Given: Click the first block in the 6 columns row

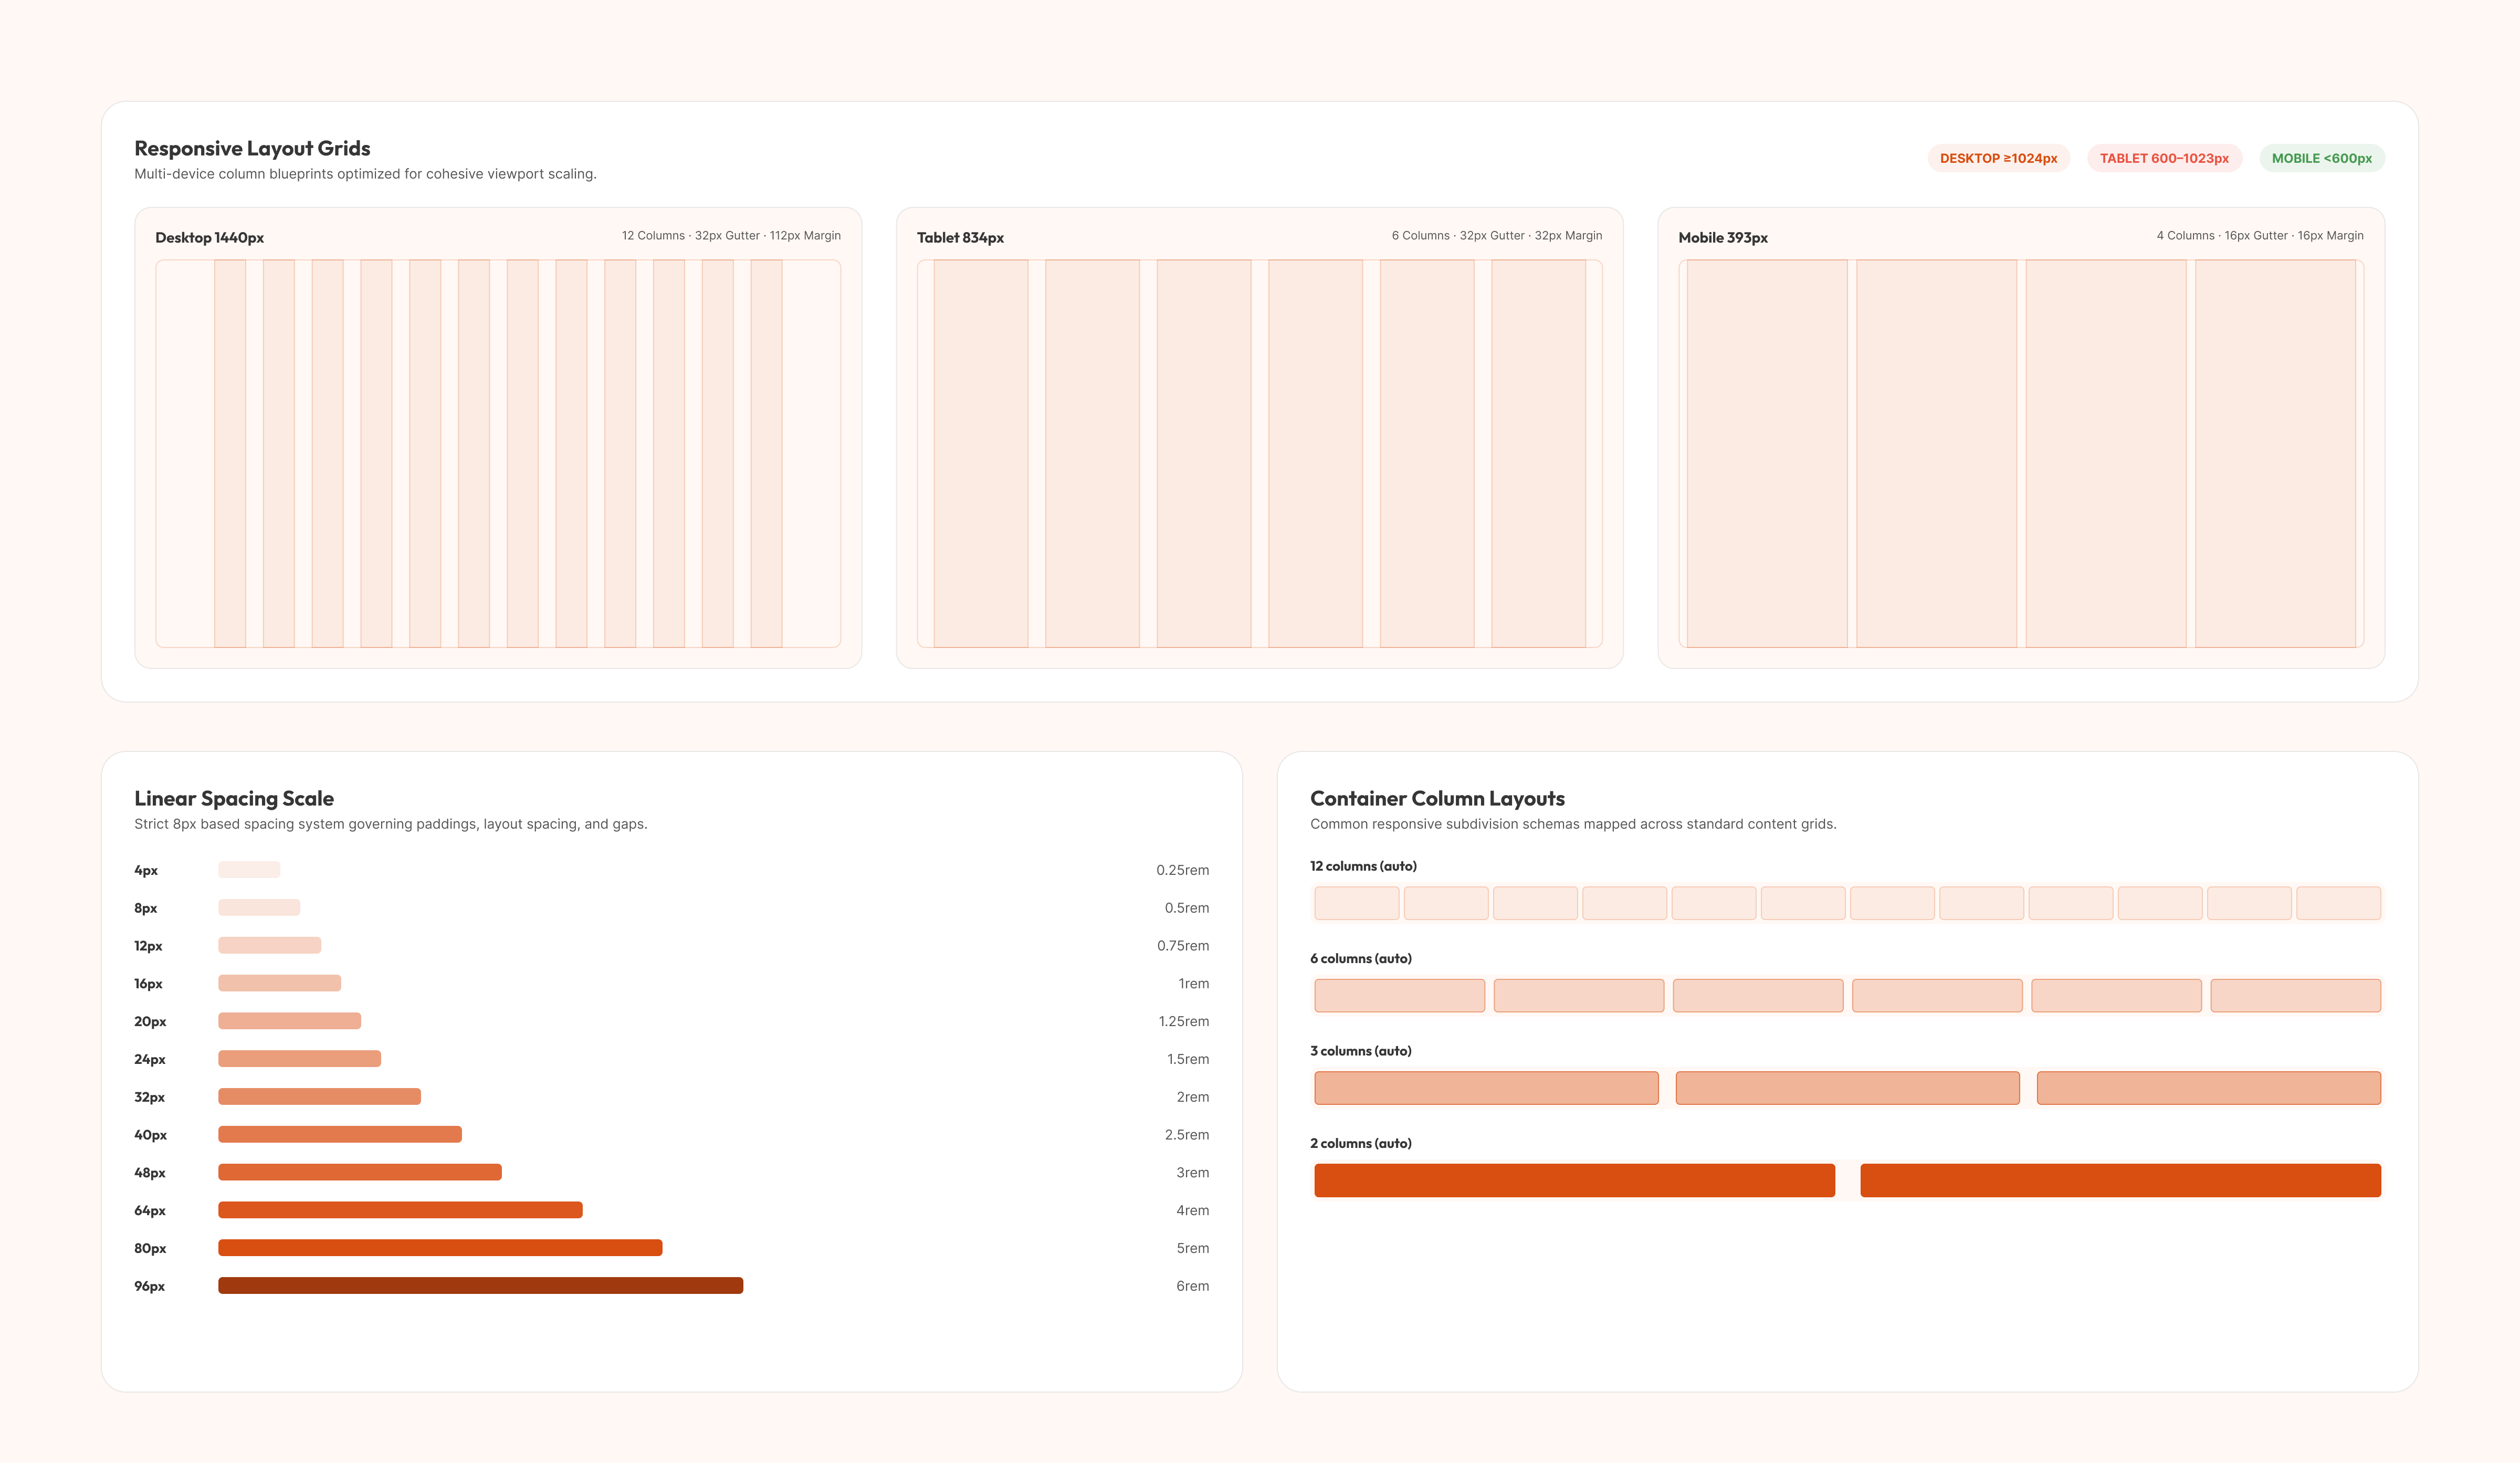Looking at the screenshot, I should pyautogui.click(x=1399, y=995).
